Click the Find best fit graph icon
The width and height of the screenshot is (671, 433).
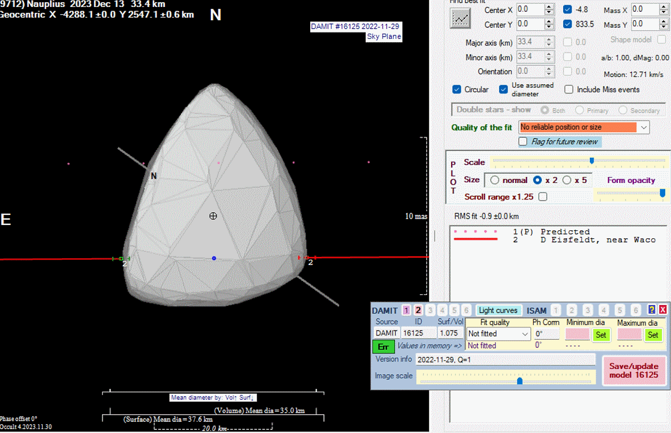coord(459,19)
